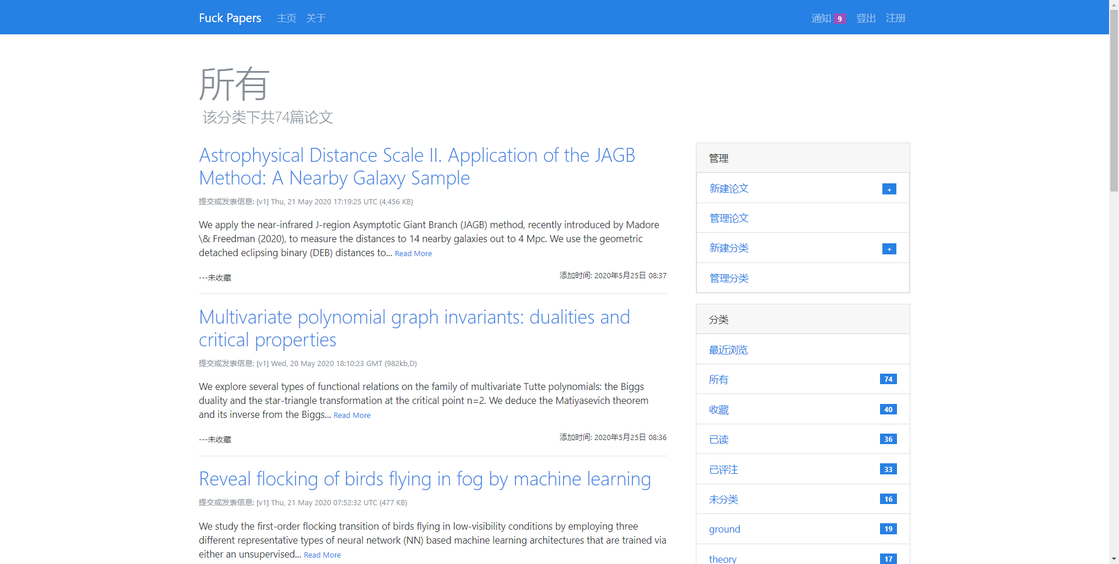Go to 主页 in the navbar
Screen dimensions: 1119x564
286,18
